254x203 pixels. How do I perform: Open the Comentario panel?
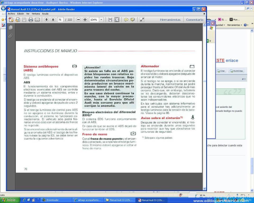tap(194, 20)
